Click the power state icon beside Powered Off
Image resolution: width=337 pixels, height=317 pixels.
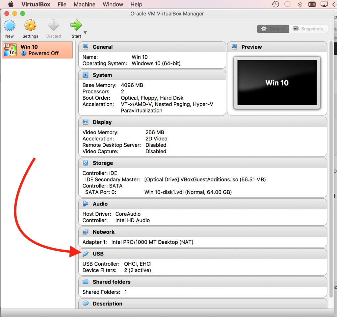(x=24, y=53)
